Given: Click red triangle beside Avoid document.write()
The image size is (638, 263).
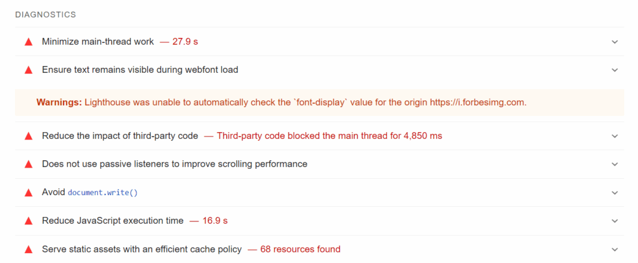Looking at the screenshot, I should click(28, 193).
